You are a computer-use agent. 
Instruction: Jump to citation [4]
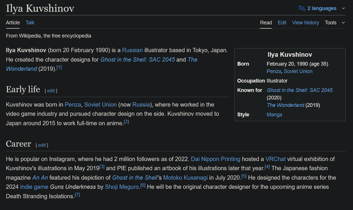click(267, 167)
